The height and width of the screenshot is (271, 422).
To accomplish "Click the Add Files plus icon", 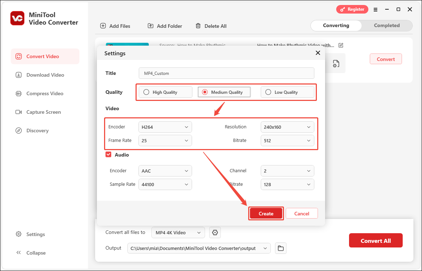I will tap(103, 26).
